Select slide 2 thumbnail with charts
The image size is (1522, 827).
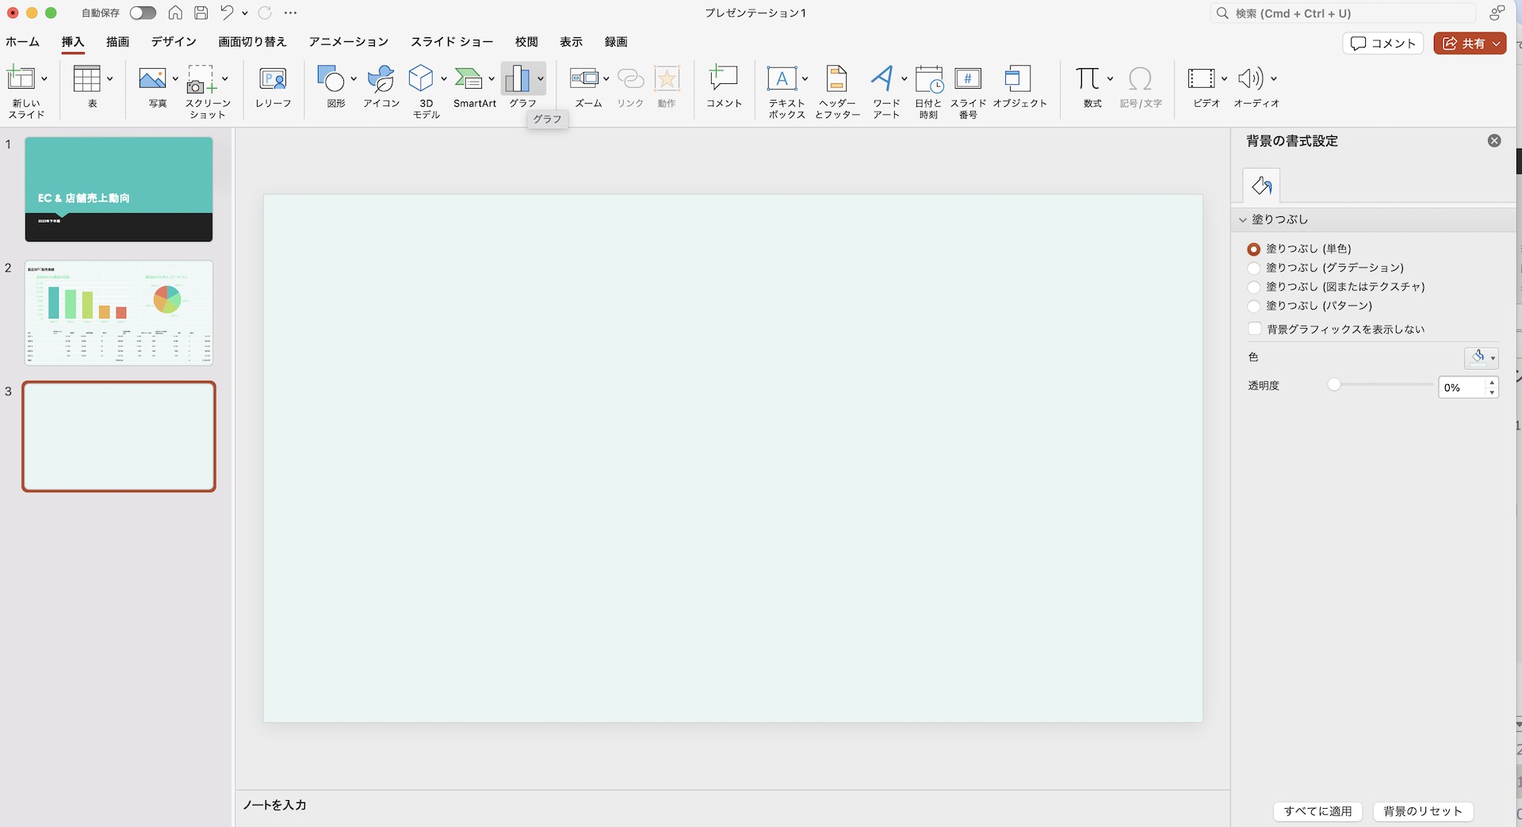[x=119, y=313]
